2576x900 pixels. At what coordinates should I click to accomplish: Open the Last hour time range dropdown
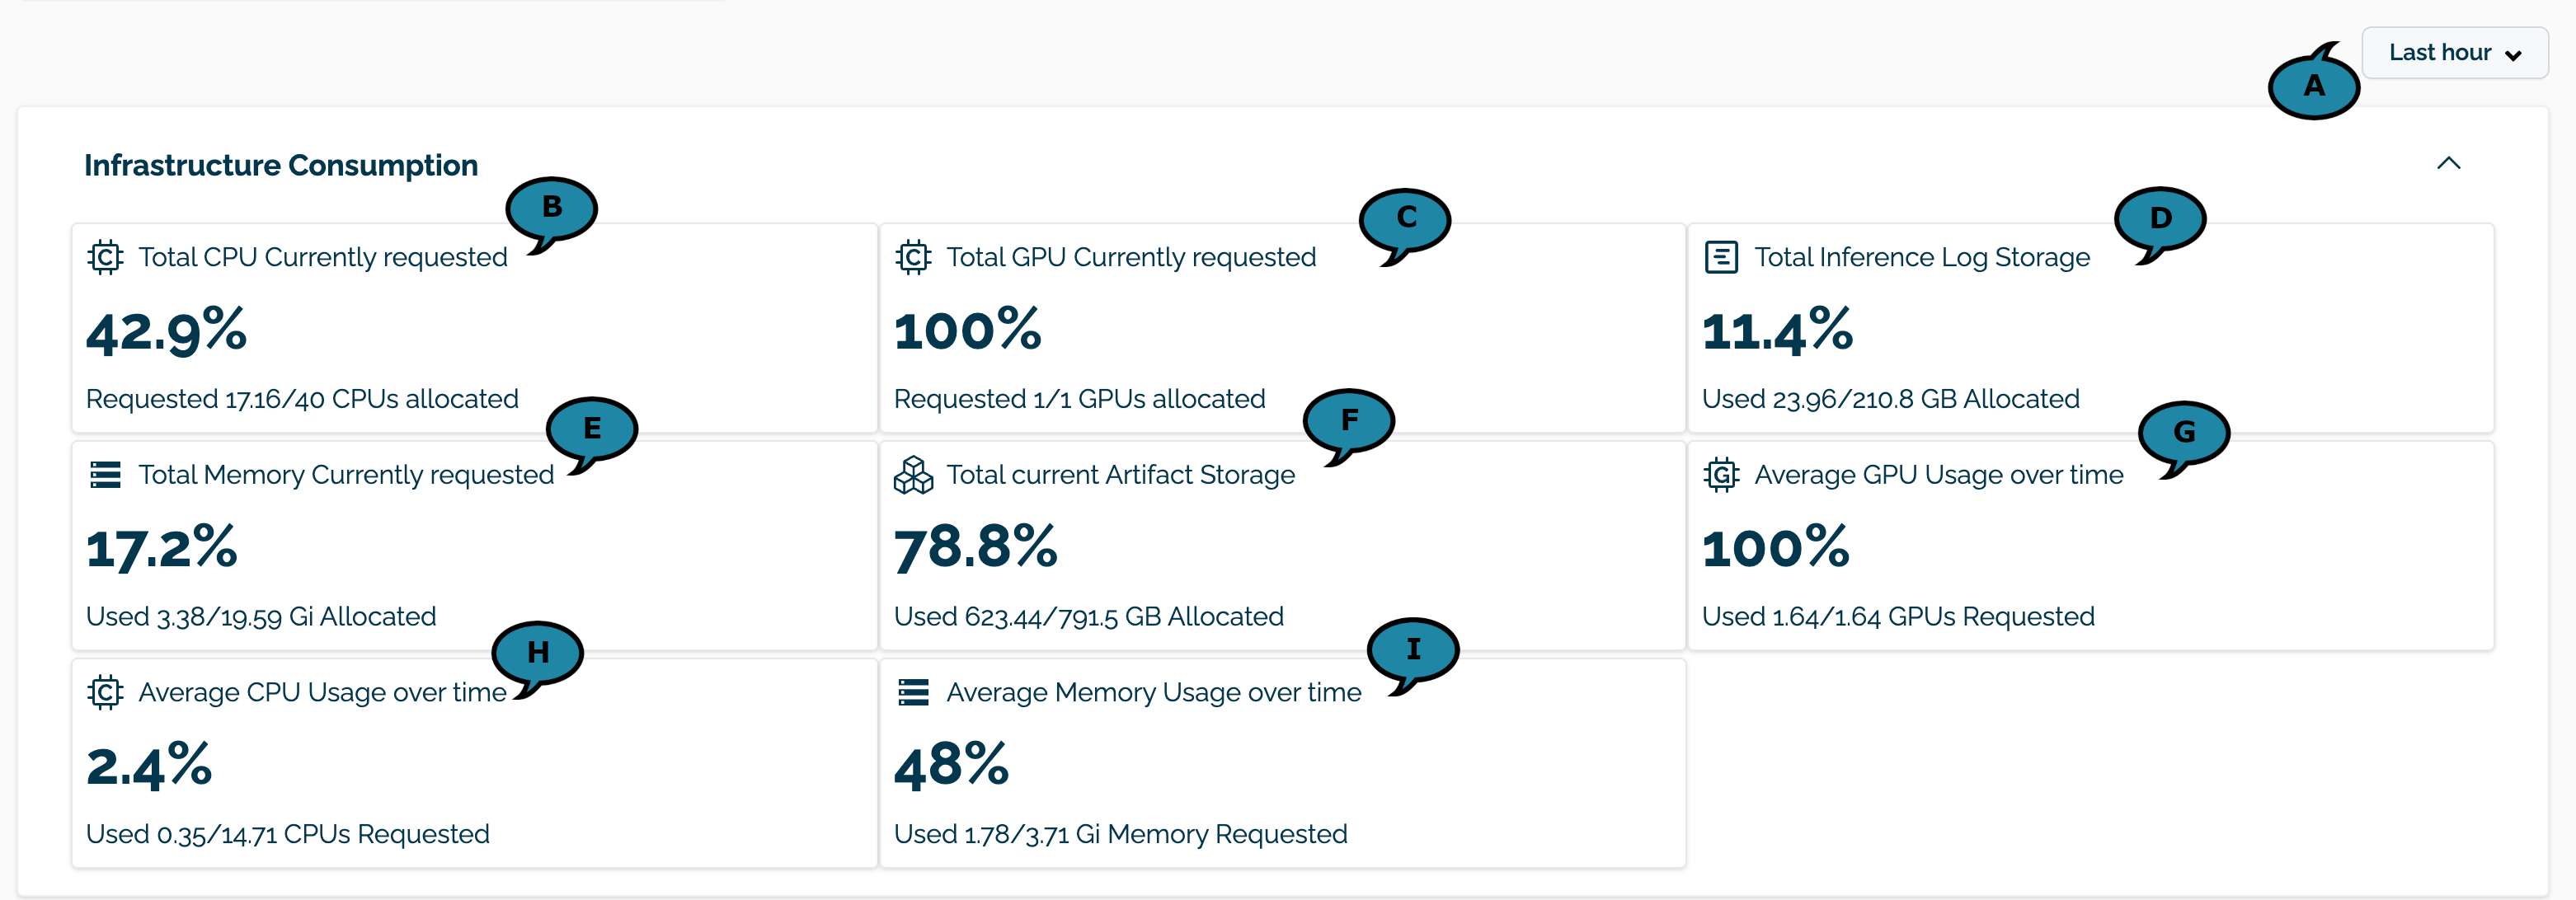pos(2453,53)
